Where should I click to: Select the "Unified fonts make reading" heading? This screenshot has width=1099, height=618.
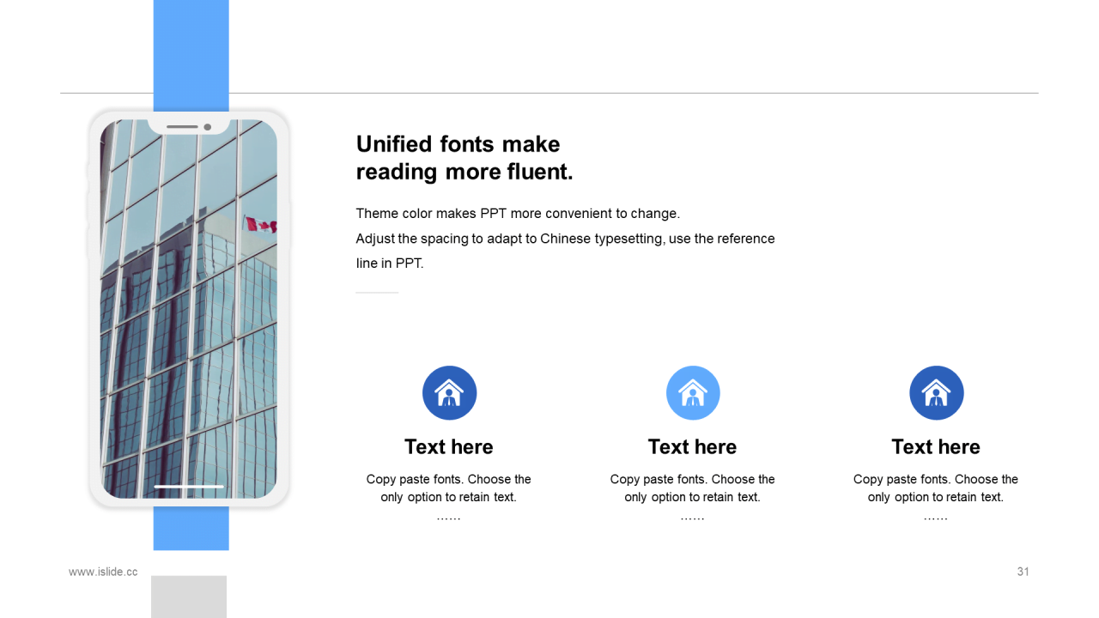pos(464,158)
